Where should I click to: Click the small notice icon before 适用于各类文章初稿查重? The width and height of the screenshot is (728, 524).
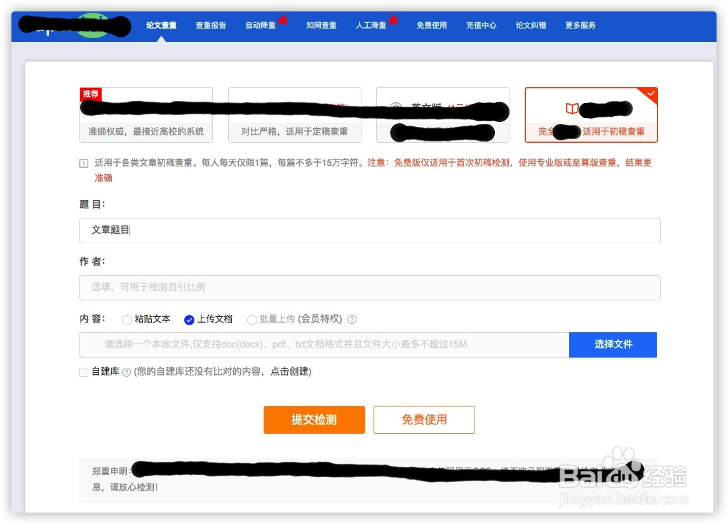(x=83, y=163)
